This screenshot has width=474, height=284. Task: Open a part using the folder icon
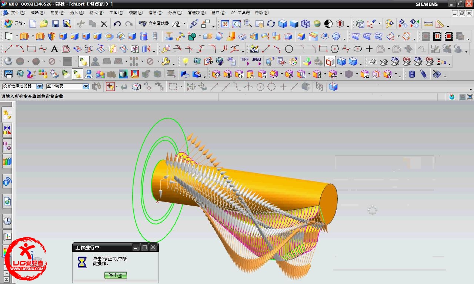[x=44, y=24]
